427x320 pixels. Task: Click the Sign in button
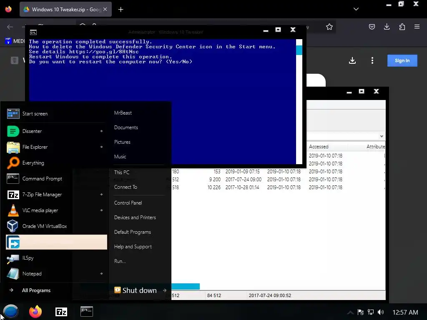402,60
